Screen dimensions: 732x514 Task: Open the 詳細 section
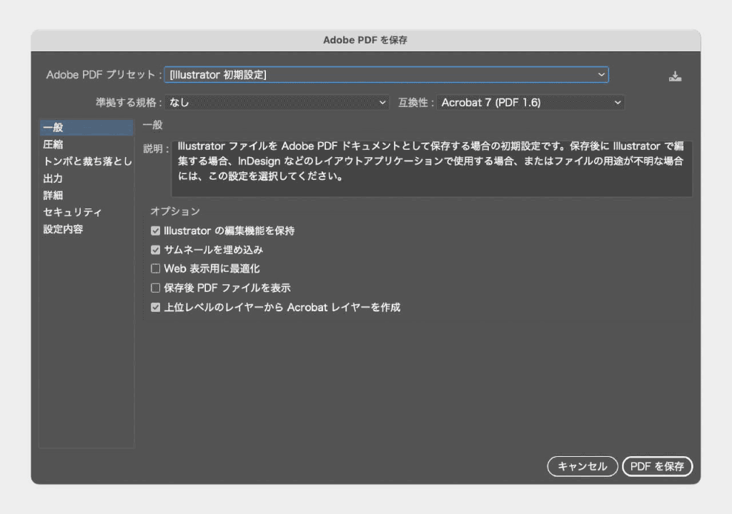[86, 195]
